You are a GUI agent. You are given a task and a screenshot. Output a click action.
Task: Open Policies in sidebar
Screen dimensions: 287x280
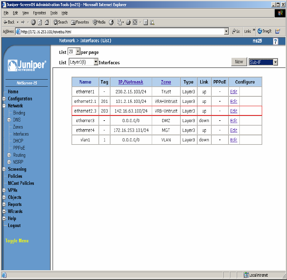[15, 176]
